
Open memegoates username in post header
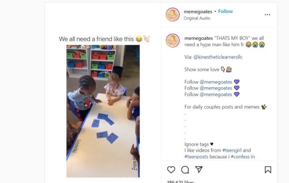pyautogui.click(x=197, y=11)
